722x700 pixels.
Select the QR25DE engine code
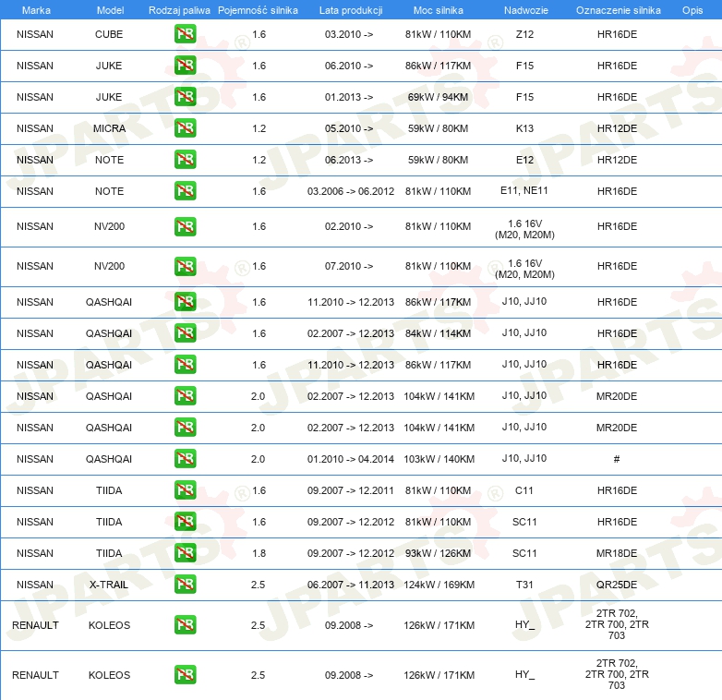(x=617, y=585)
